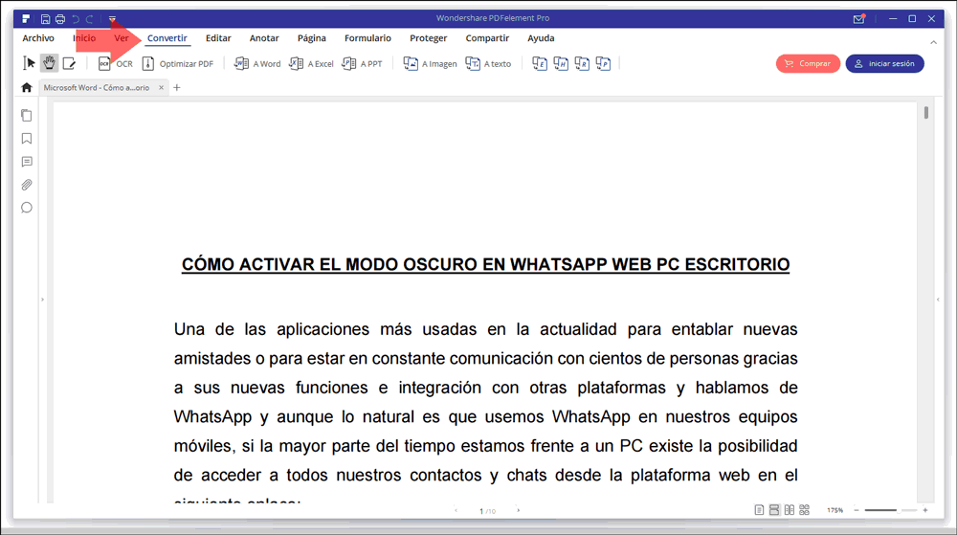
Task: Convert document with A Imagen
Action: click(430, 63)
